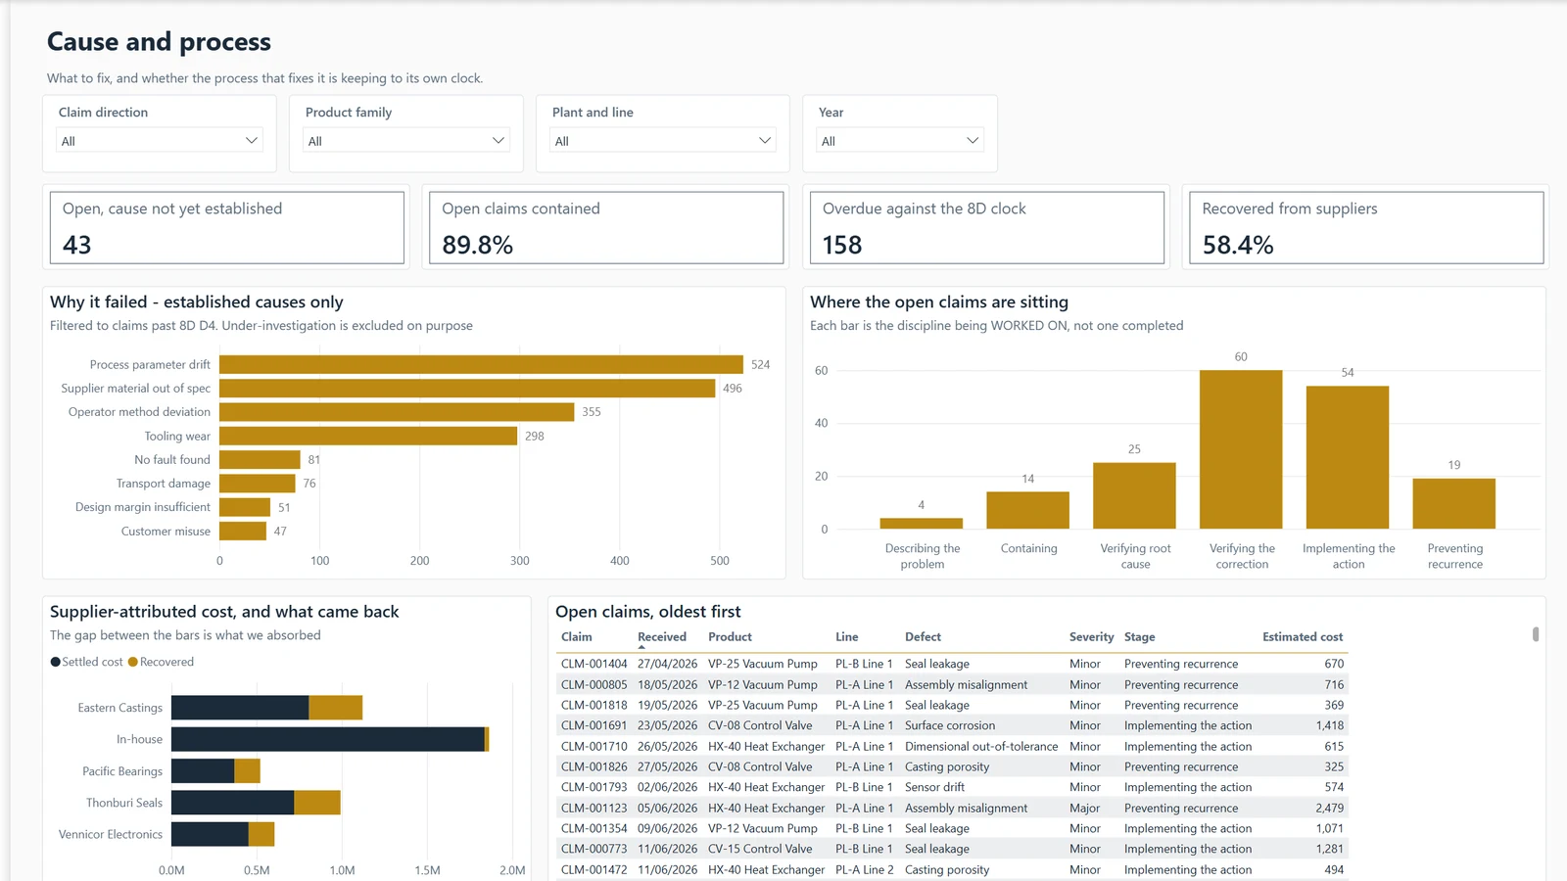Select the Transport damage bar
1567x881 pixels.
(258, 484)
